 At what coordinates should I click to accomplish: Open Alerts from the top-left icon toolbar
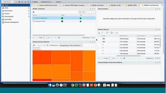19,2
